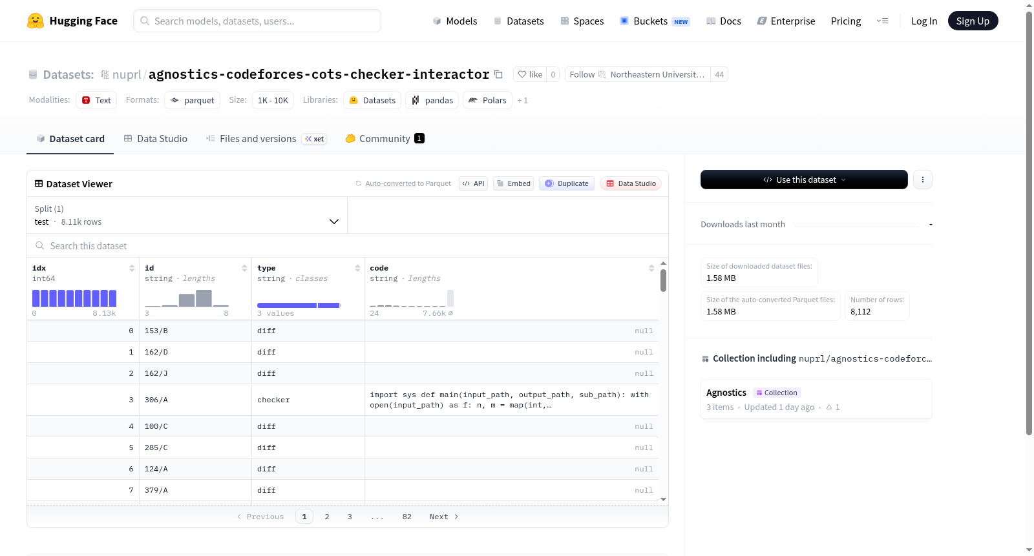Open the Files and versions tab
Image resolution: width=1034 pixels, height=556 pixels.
point(266,139)
